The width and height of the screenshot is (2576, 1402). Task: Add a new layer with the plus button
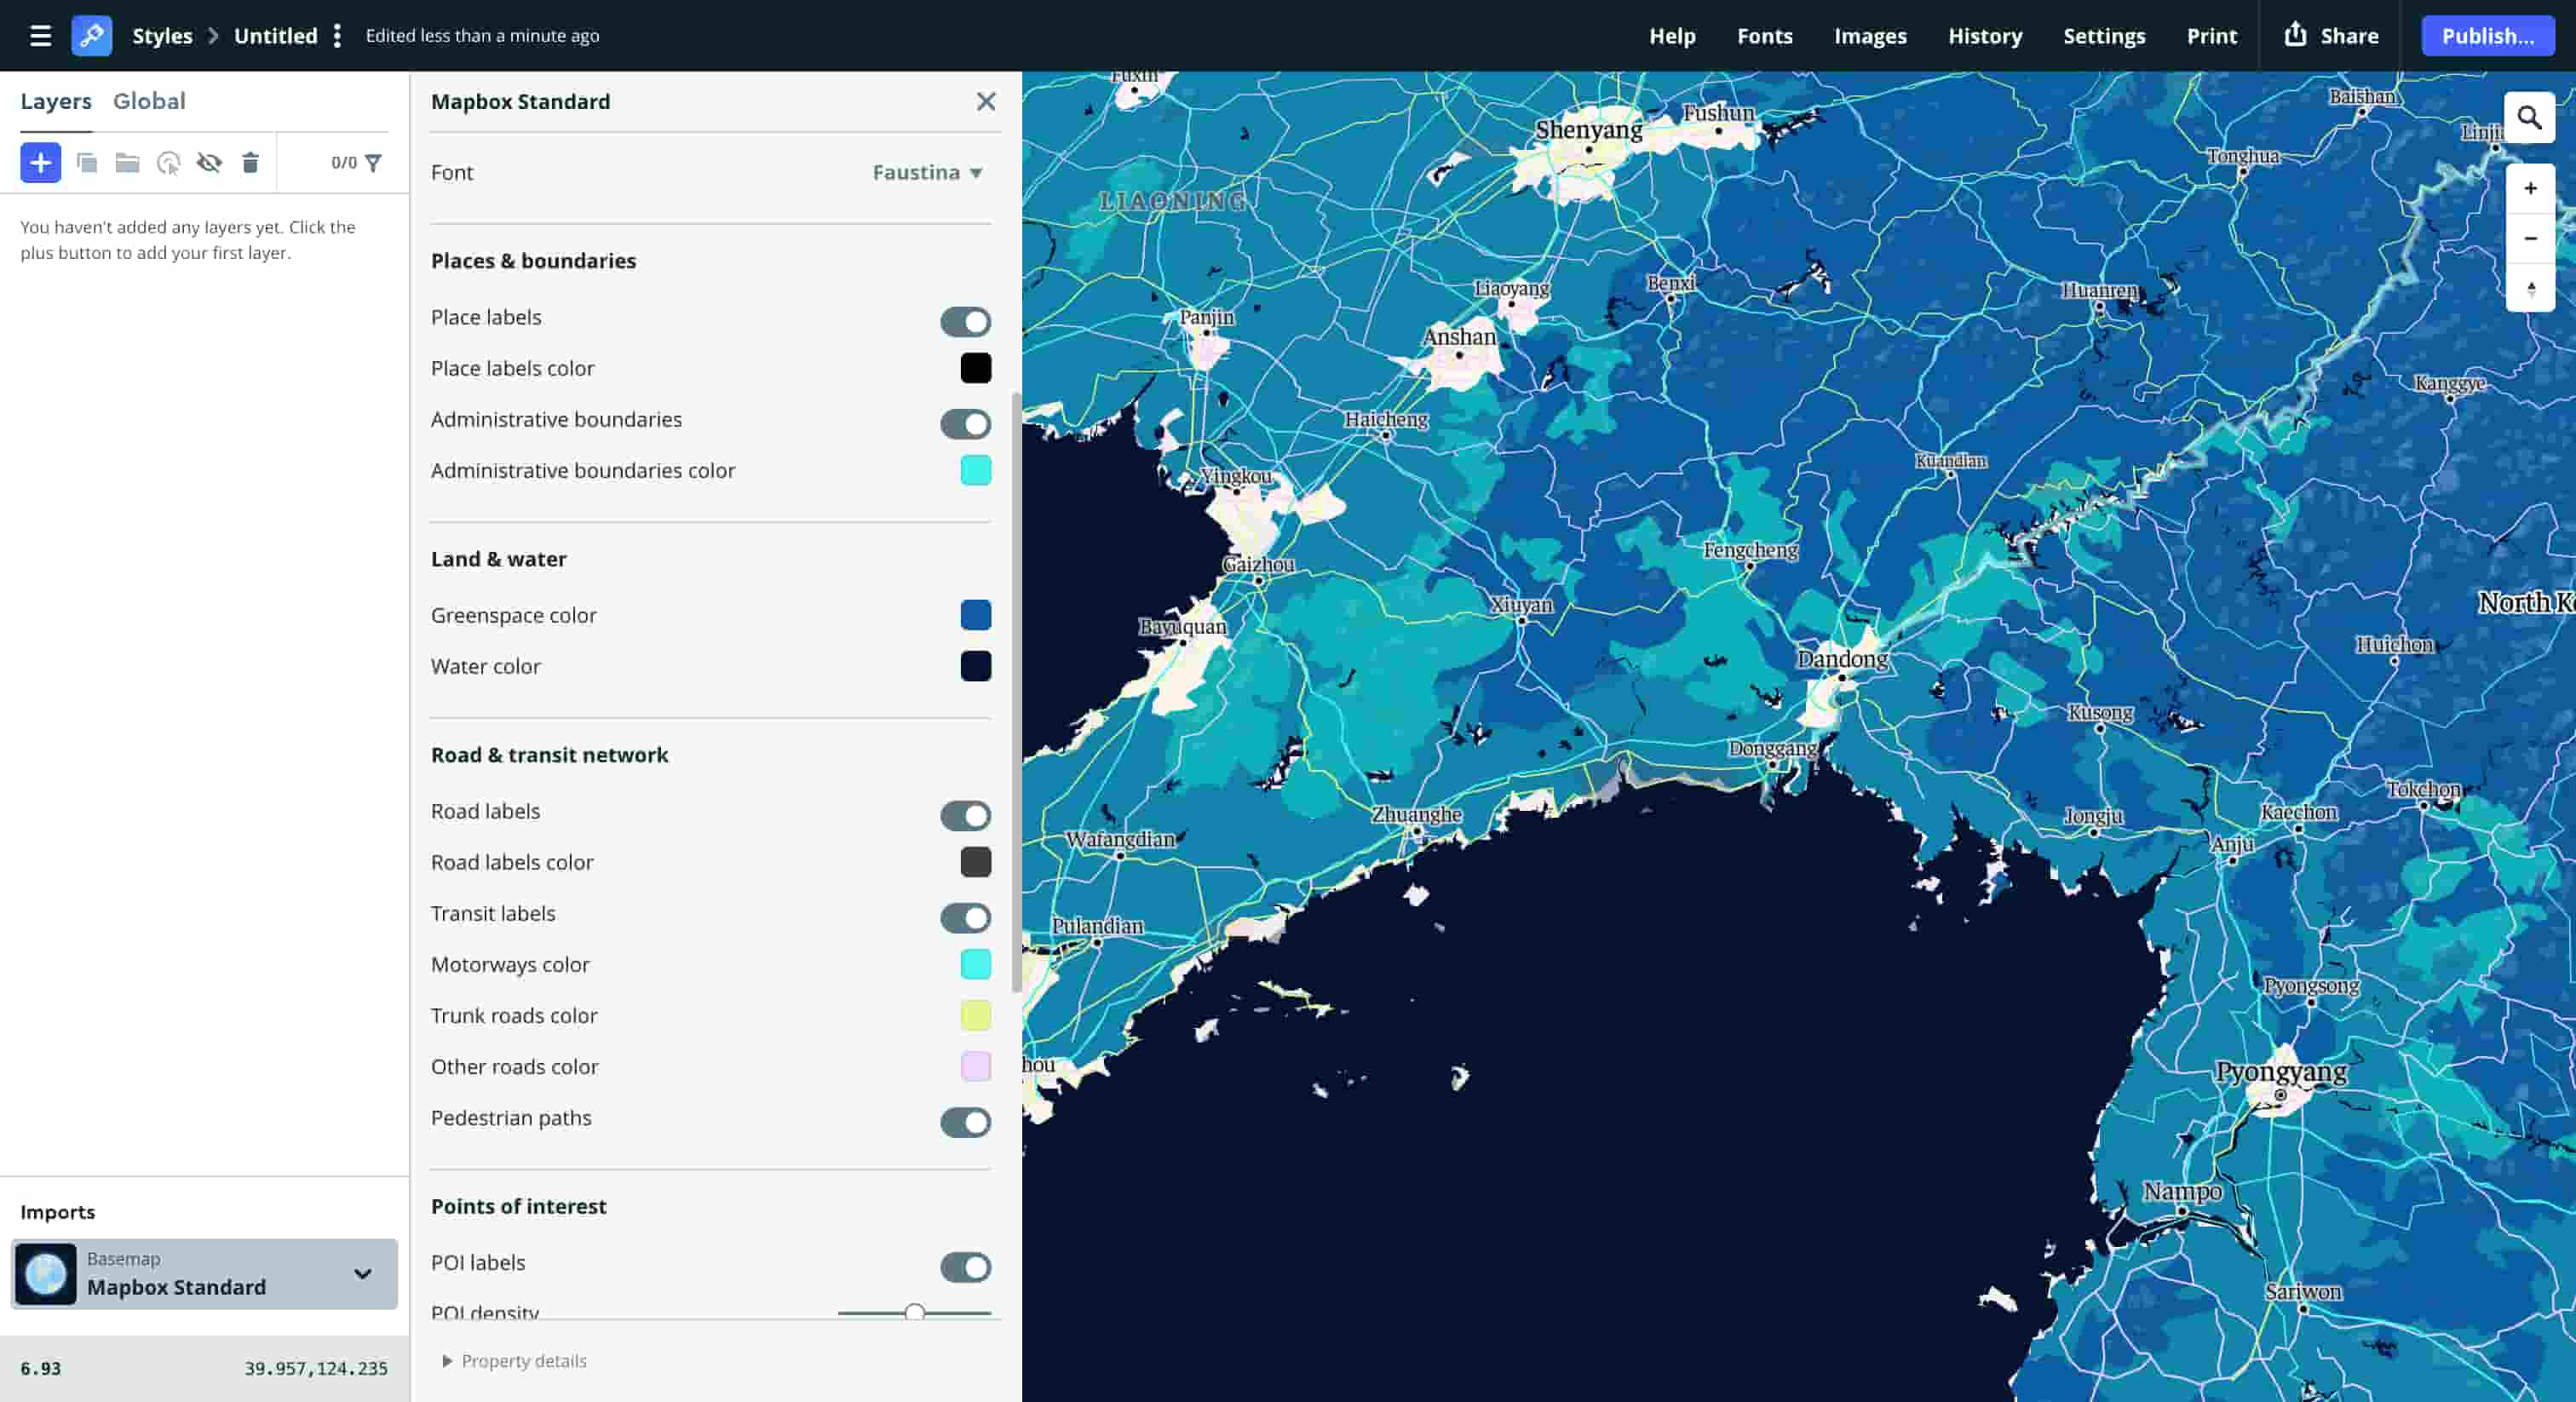click(40, 162)
